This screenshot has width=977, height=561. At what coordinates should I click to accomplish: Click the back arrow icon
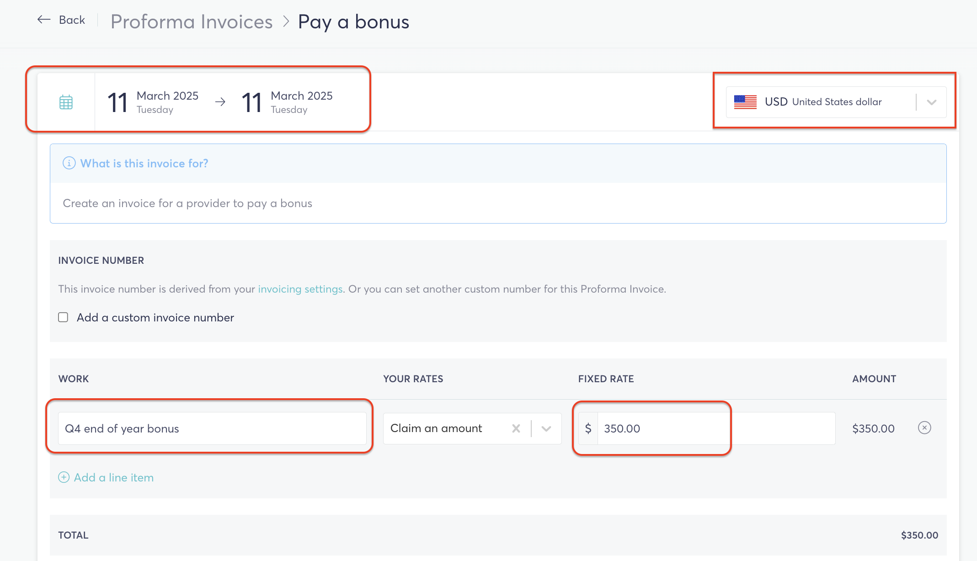[x=44, y=20]
